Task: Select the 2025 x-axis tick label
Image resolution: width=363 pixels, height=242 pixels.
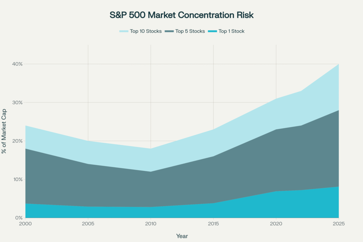Action: [x=339, y=224]
